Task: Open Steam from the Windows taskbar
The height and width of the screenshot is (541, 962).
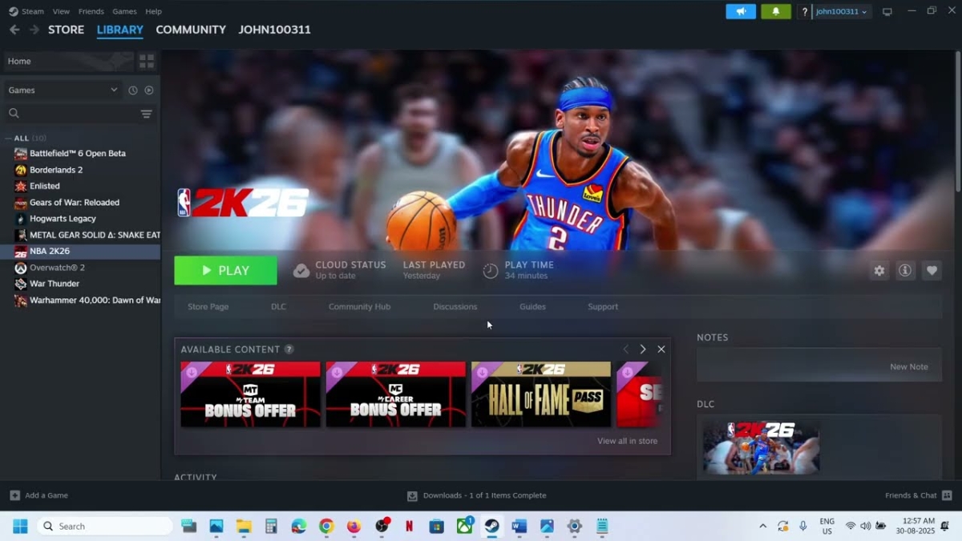Action: coord(491,527)
